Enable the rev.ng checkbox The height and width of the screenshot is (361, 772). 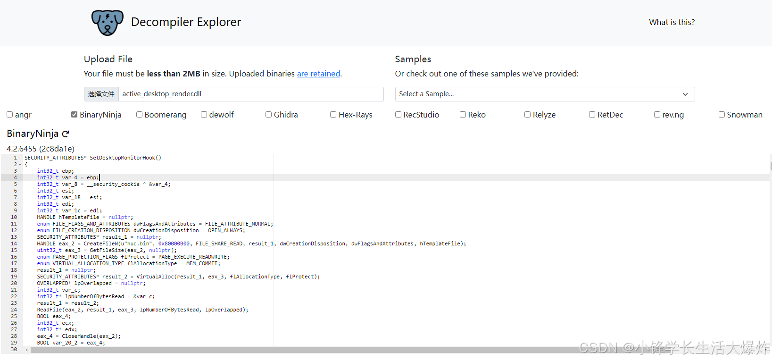[657, 115]
